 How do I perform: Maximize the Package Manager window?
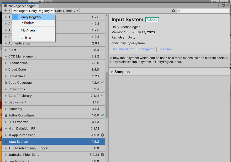pos(223,5)
